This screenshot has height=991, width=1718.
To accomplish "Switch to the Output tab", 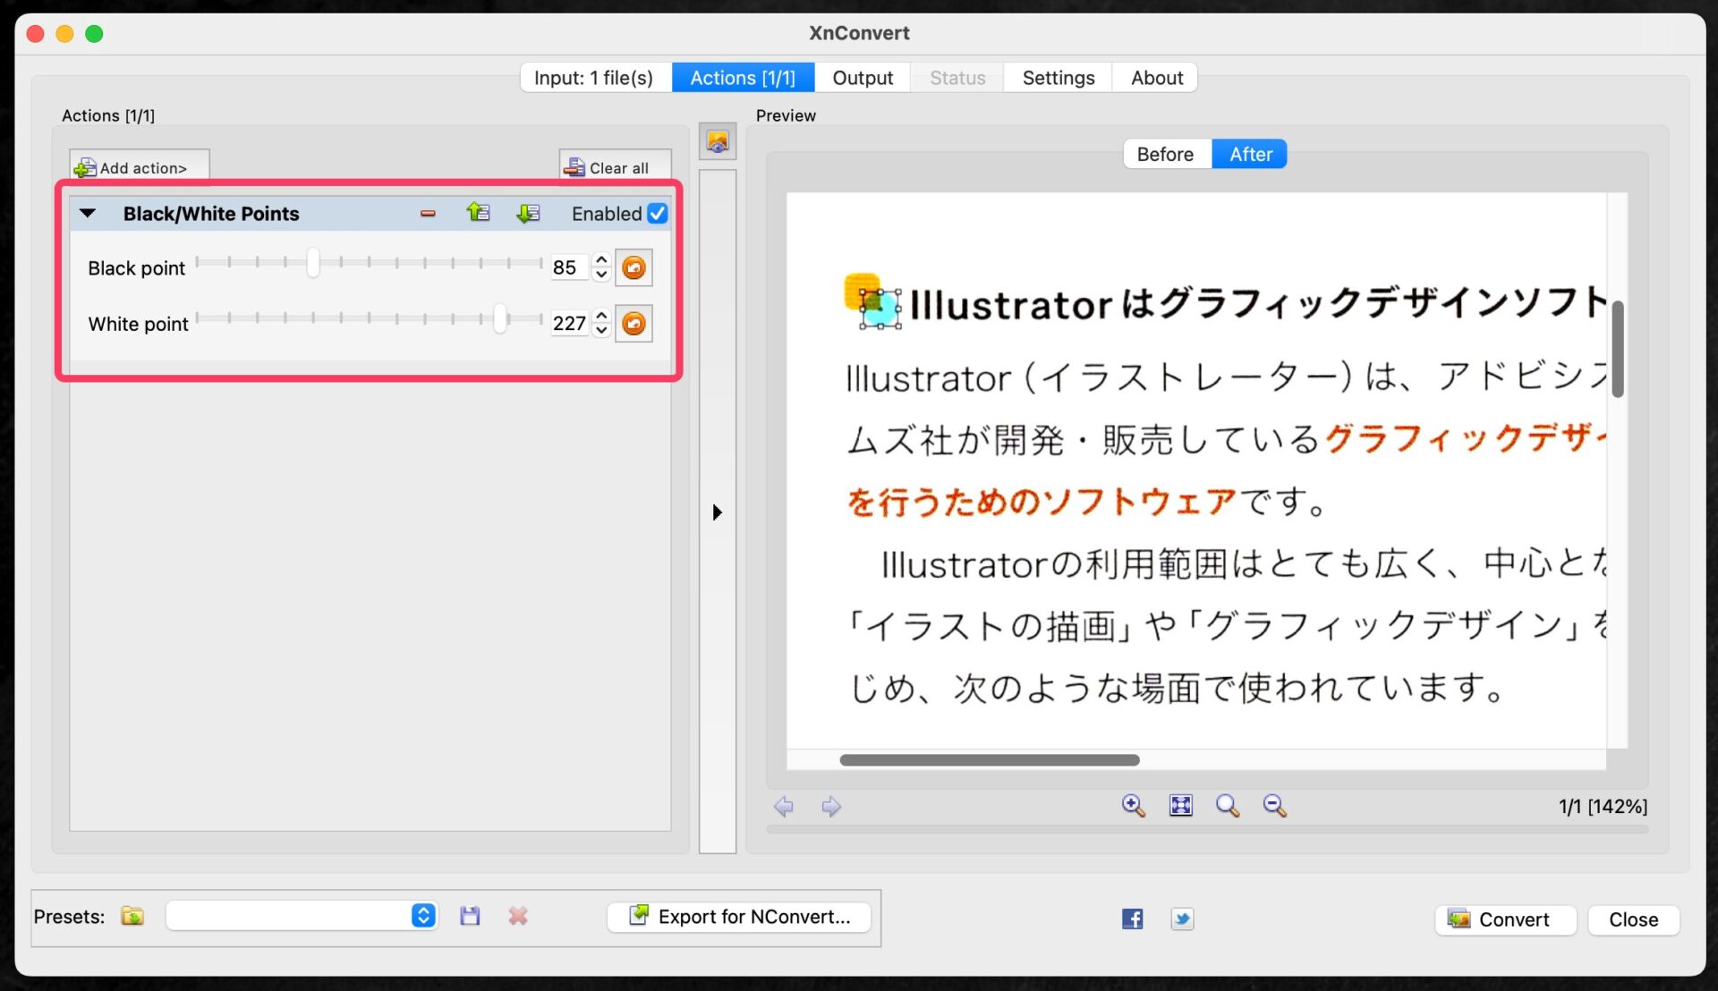I will [862, 78].
